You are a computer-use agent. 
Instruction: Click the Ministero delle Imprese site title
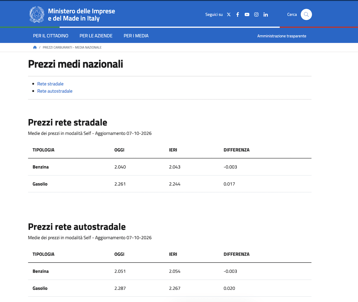coord(81,15)
